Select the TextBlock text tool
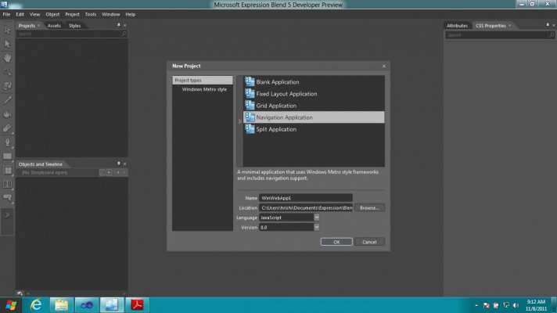The image size is (557, 313). click(x=7, y=184)
